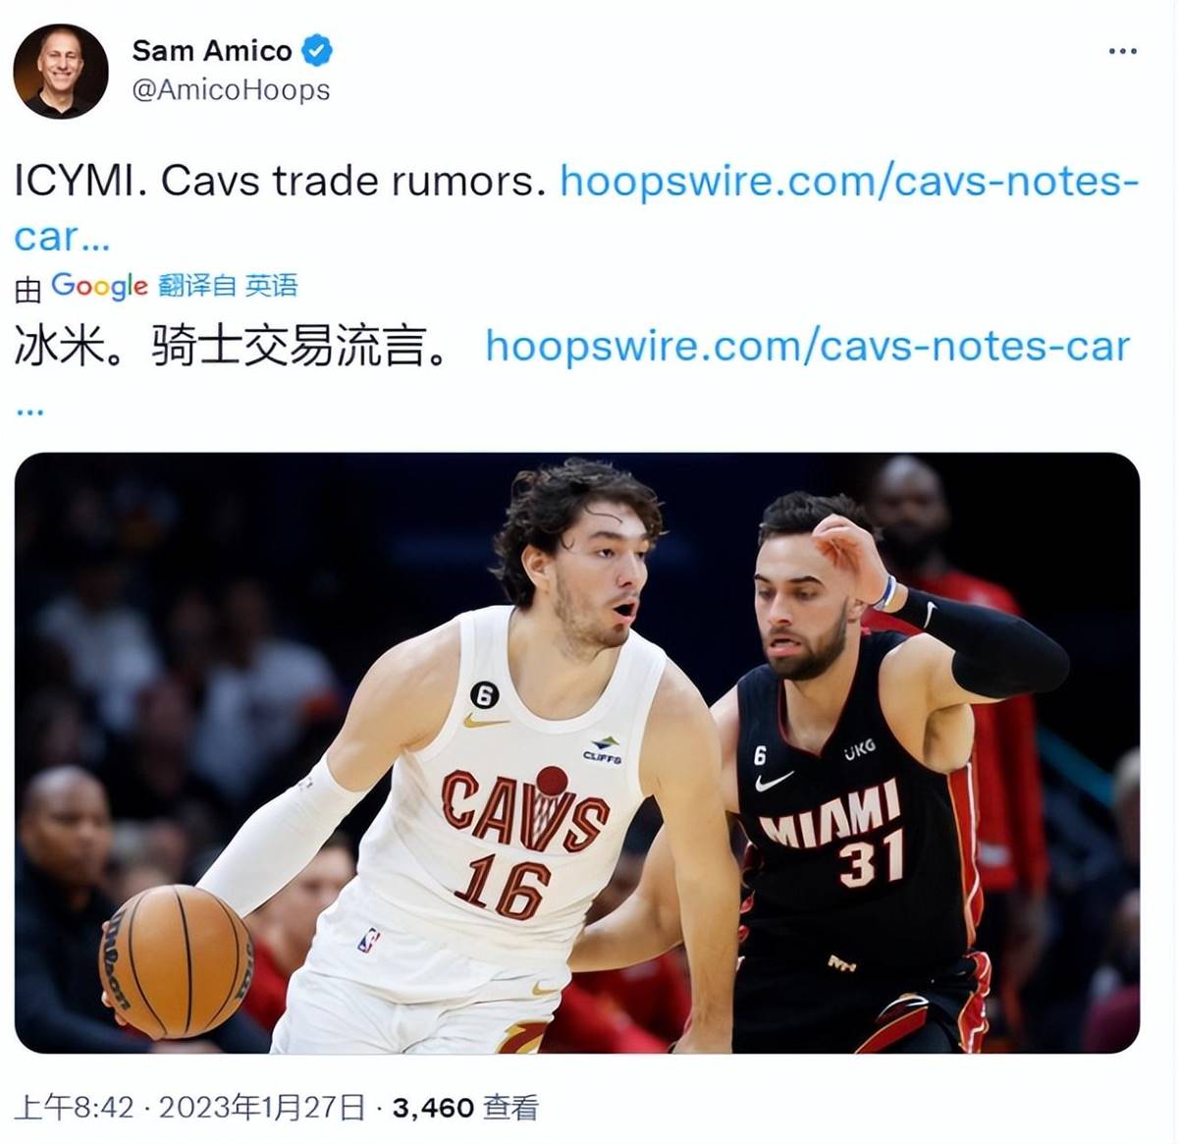Viewport: 1178px width, 1145px height.
Task: Open the attached basketball game photo
Action: (x=577, y=753)
